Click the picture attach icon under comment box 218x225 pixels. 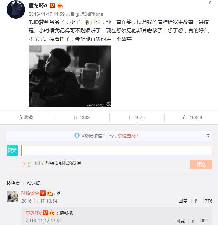[29, 164]
